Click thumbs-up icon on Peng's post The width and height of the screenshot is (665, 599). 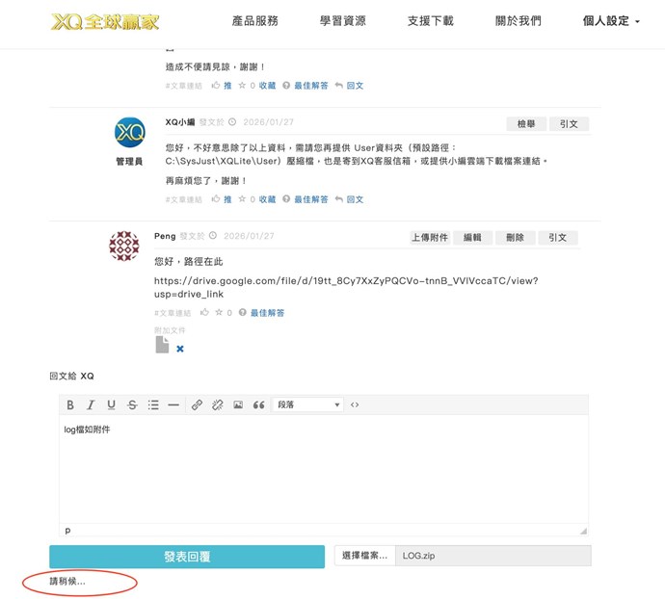pos(205,312)
